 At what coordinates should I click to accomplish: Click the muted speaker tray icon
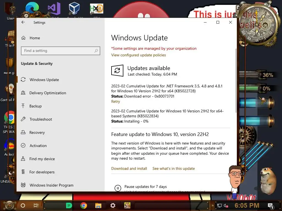tap(226, 206)
